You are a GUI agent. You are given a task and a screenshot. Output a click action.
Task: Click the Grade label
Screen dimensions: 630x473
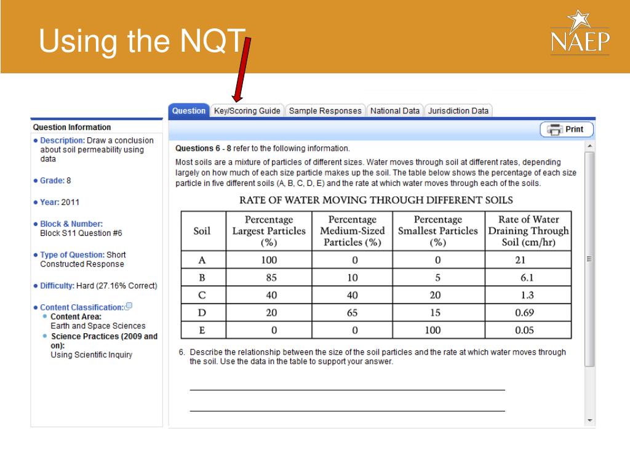[x=52, y=180]
